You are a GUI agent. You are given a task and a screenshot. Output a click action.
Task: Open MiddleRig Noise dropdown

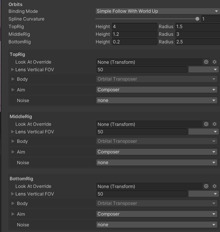pyautogui.click(x=157, y=162)
